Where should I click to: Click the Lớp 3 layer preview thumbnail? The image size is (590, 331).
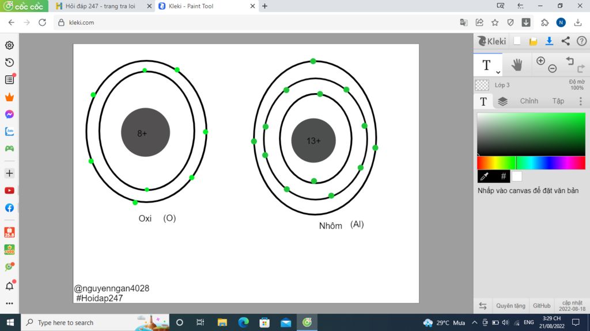(482, 85)
